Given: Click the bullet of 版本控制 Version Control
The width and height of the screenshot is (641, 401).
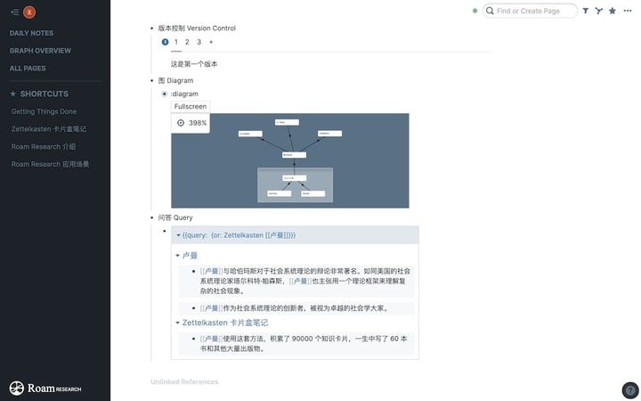Looking at the screenshot, I should tap(151, 29).
